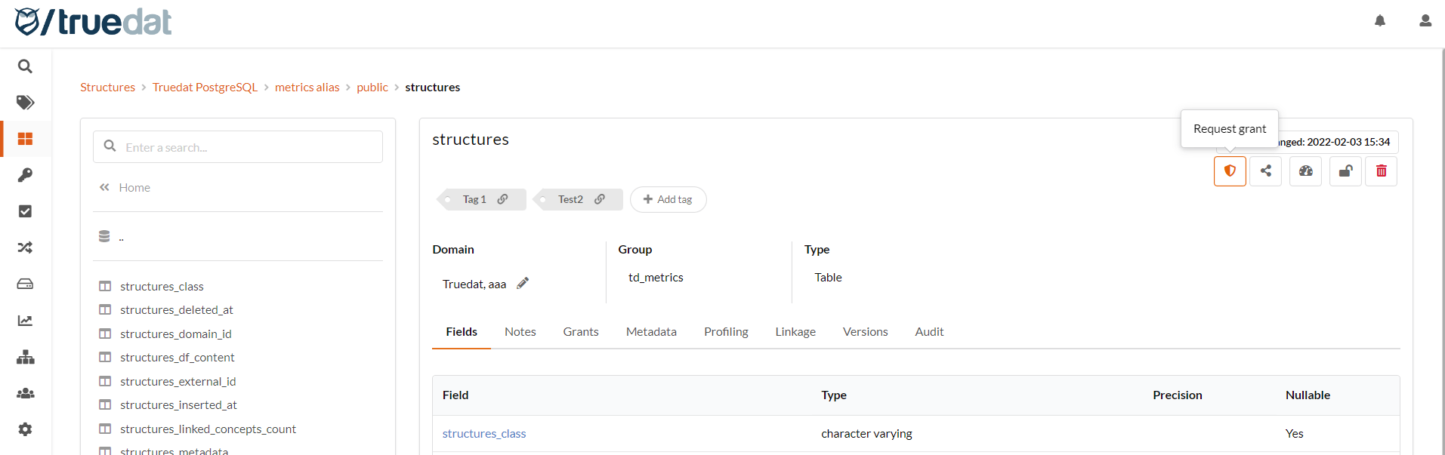Open the dashboard gauge icon button

click(1306, 171)
